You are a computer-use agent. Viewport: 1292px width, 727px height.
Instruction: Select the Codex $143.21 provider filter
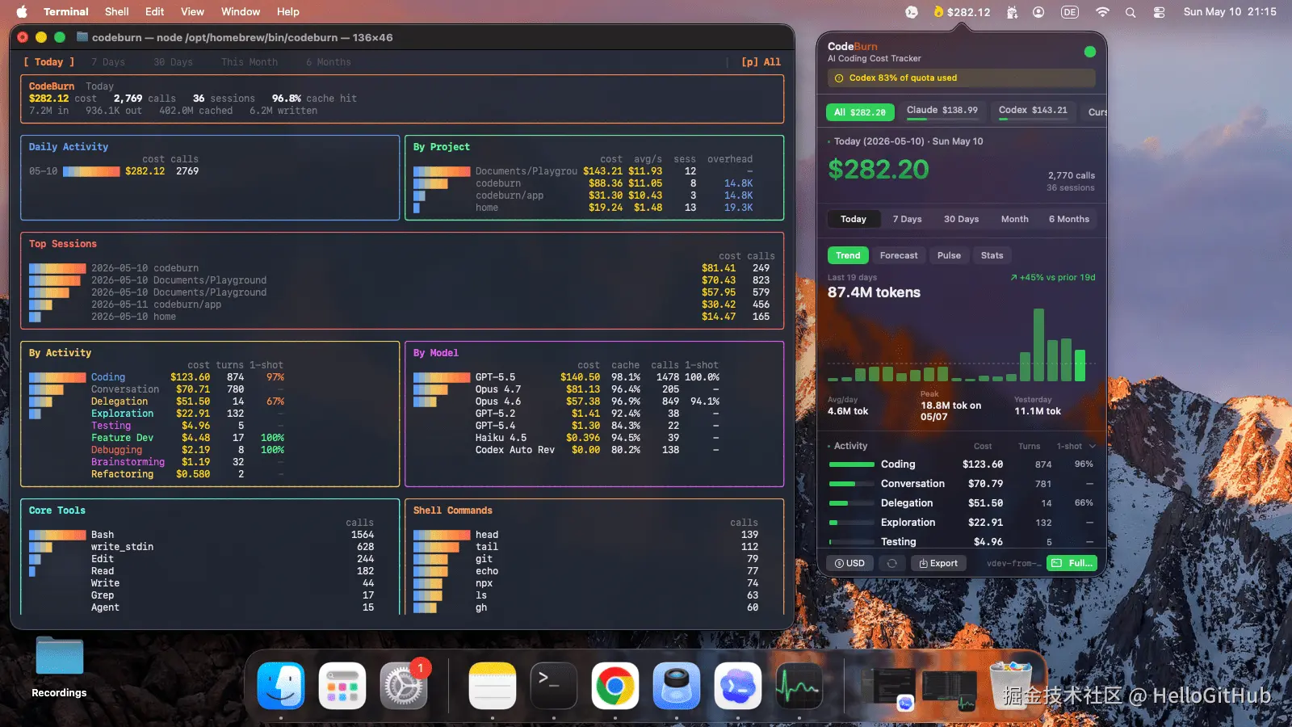[x=1033, y=111]
